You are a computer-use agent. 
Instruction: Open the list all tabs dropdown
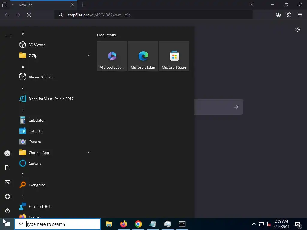(252, 5)
